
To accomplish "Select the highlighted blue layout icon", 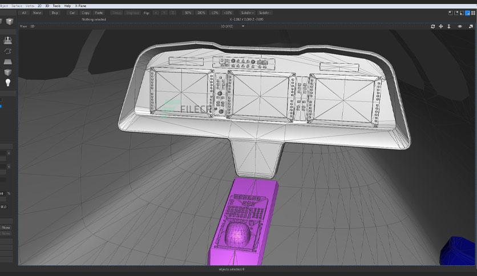I will [467, 13].
